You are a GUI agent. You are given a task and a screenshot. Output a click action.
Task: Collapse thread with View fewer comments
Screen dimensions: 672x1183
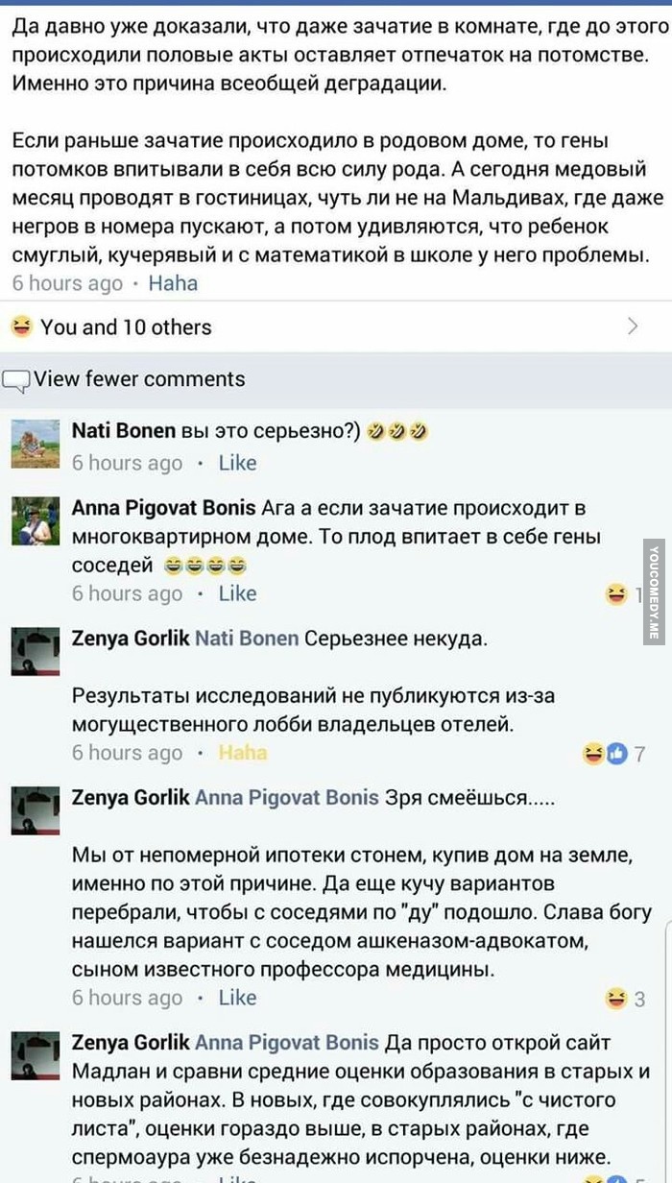coord(139,379)
